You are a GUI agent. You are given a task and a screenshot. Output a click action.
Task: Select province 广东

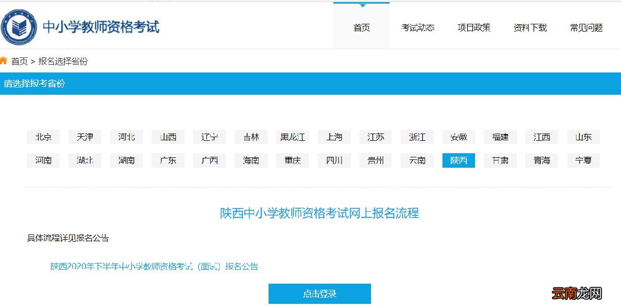pos(168,160)
